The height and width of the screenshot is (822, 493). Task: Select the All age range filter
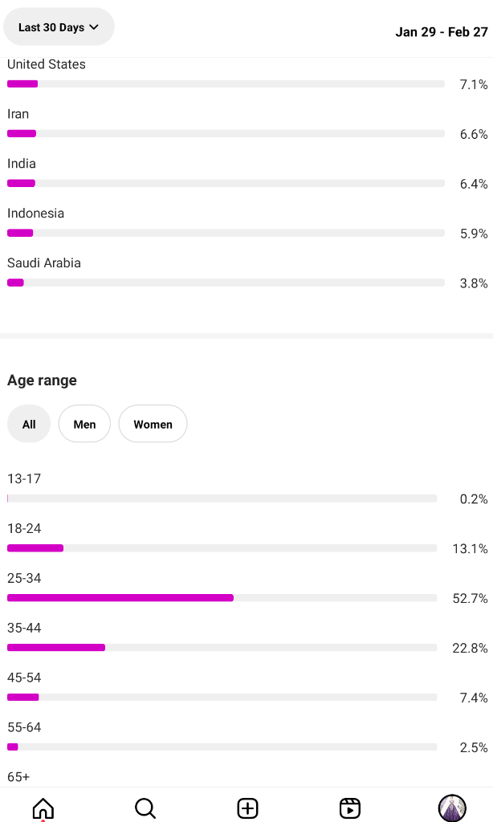pos(29,424)
